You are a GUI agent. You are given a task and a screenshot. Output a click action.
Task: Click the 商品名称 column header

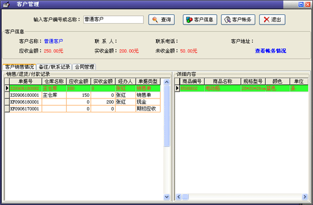click(223, 81)
